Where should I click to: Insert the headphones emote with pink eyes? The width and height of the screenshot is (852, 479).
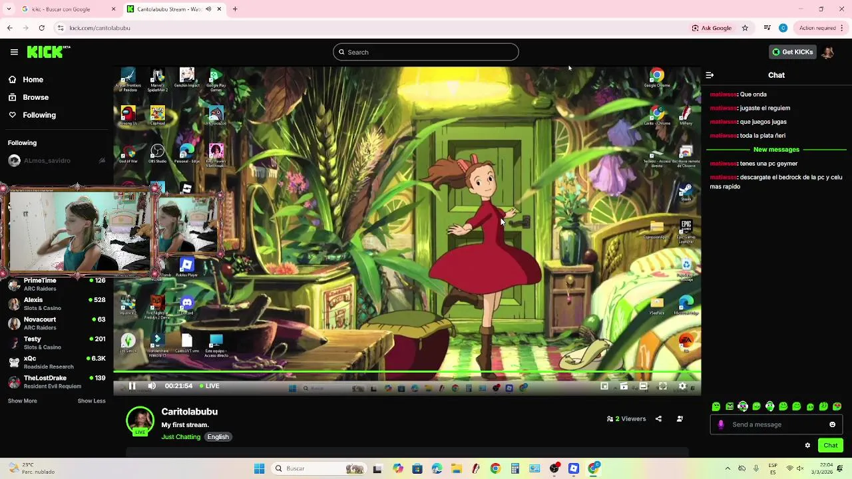coord(743,406)
